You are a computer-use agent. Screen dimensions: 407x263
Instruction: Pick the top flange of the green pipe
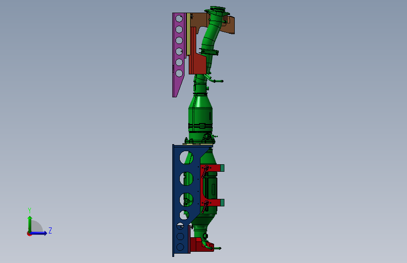pos(217,11)
